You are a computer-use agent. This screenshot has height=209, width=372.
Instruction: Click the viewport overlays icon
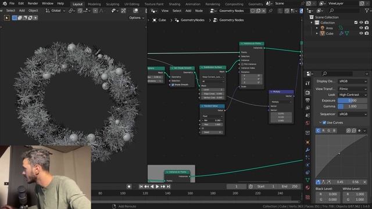[x=135, y=10]
